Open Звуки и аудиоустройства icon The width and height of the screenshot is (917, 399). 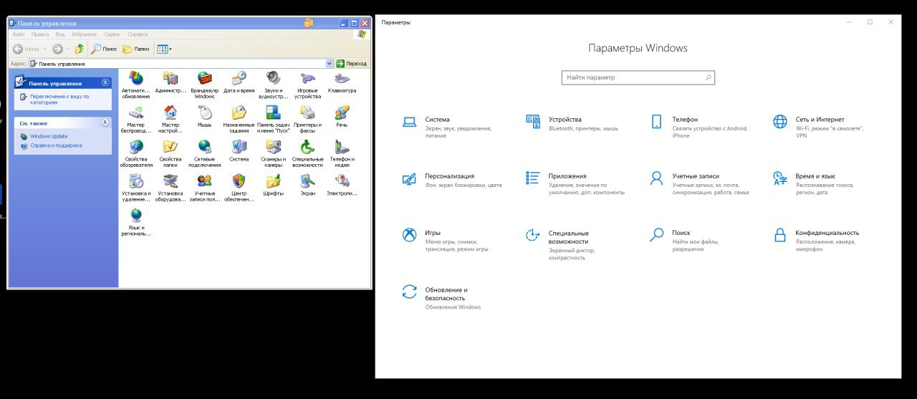(x=273, y=77)
